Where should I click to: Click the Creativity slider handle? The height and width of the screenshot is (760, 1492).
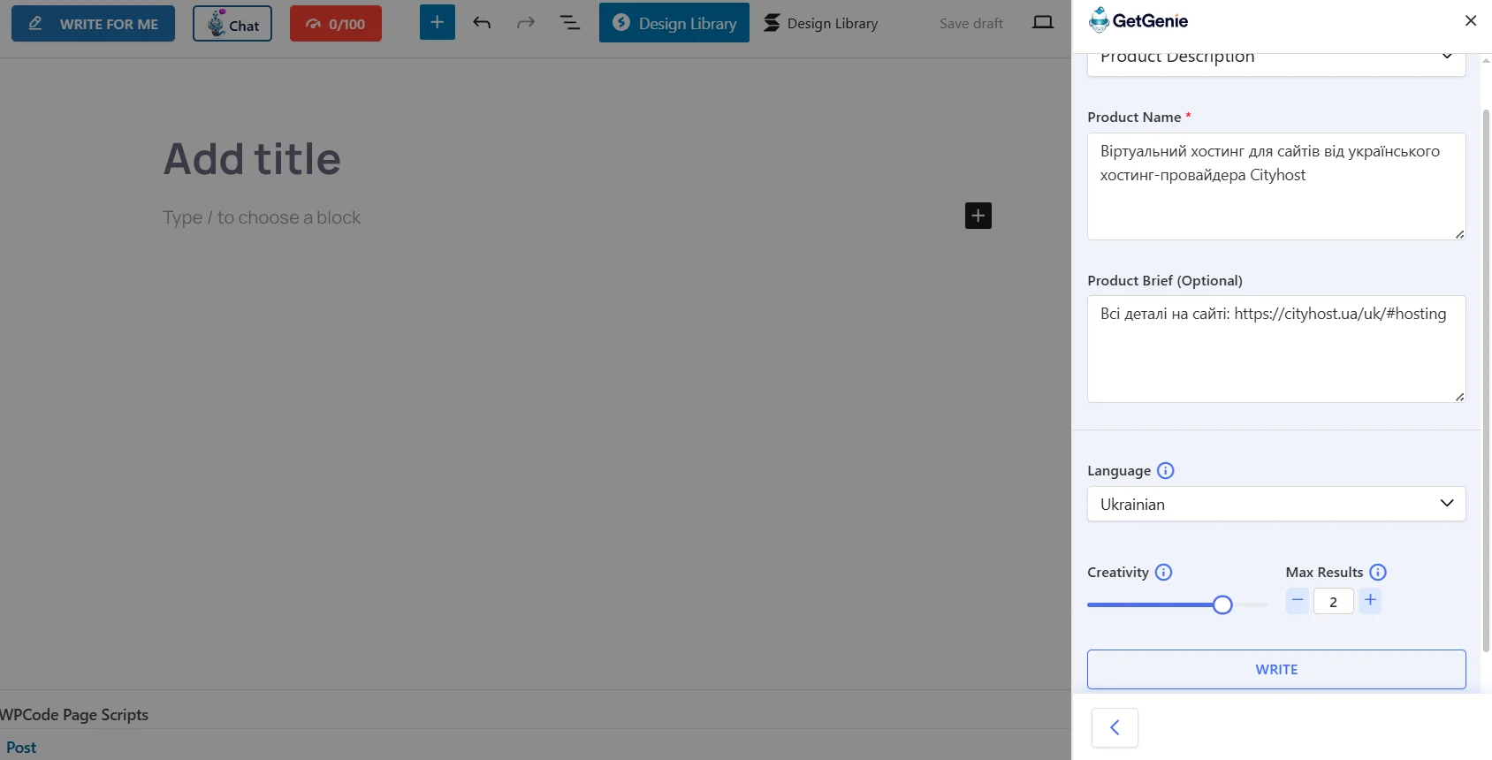coord(1222,604)
